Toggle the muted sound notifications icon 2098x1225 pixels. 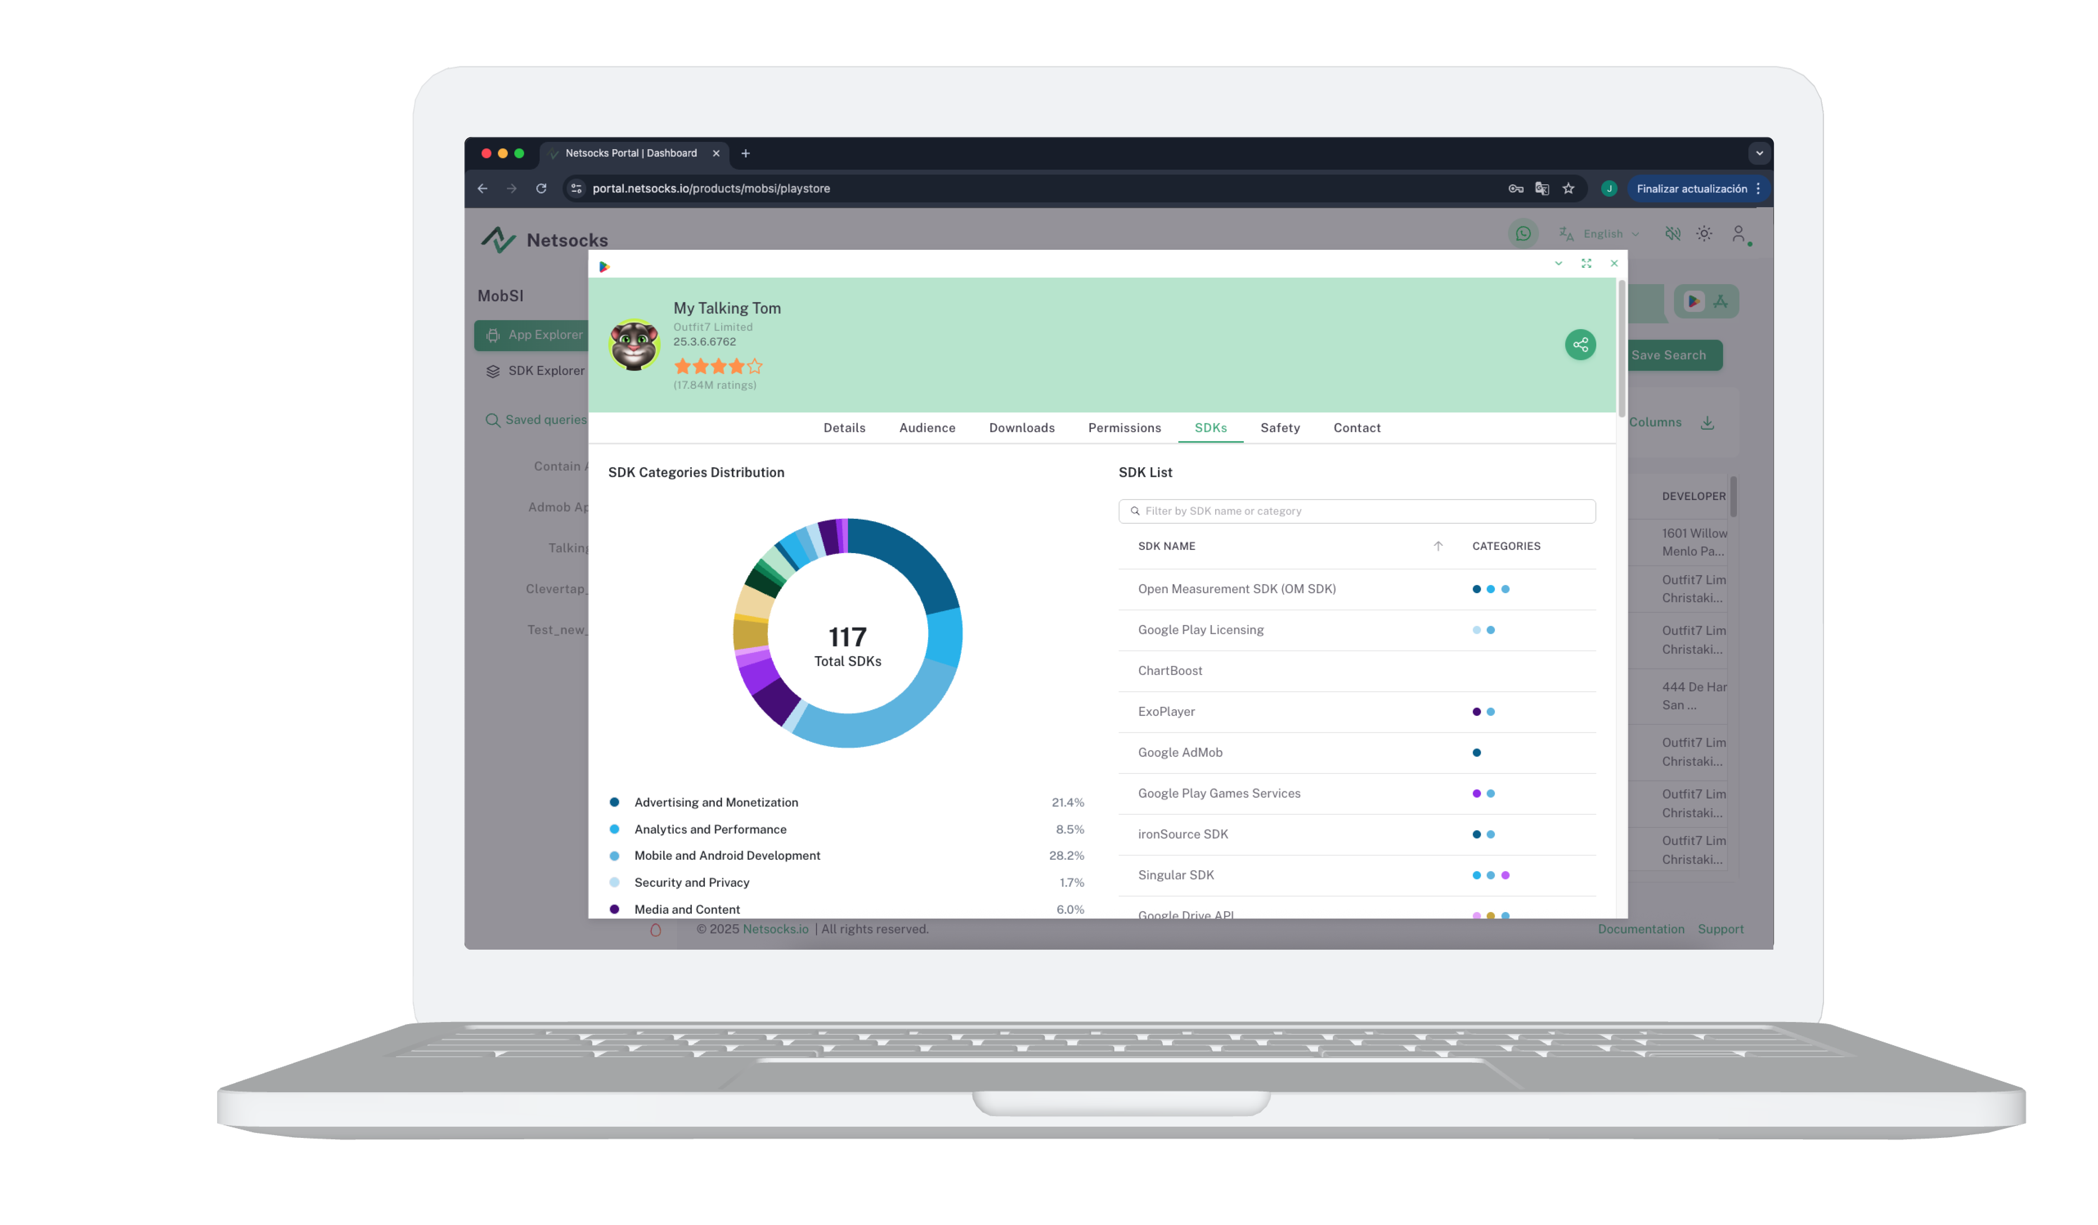coord(1672,234)
